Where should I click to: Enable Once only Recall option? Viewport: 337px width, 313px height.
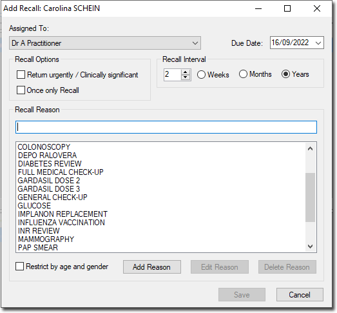coord(21,90)
